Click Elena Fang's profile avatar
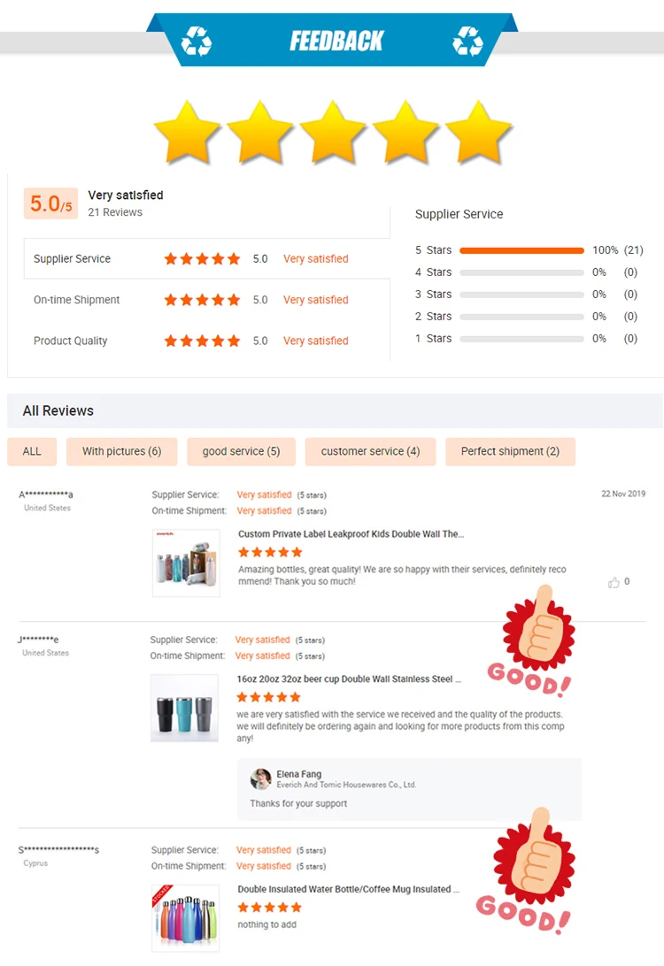The width and height of the screenshot is (664, 966). (261, 778)
